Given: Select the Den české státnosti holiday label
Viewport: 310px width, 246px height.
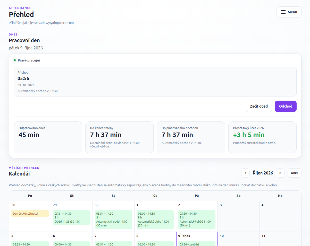Looking at the screenshot, I should coord(30,214).
